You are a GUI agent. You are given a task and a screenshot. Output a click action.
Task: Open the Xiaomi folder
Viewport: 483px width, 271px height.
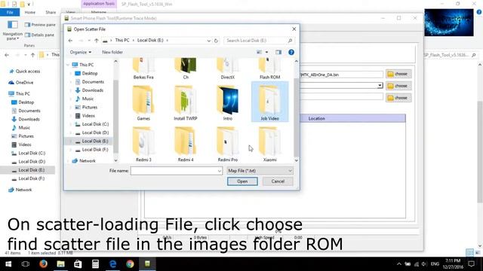coord(270,144)
